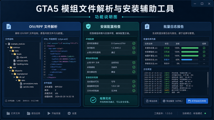
Task: Click the green 标准模式 status dot
Action: pos(205,113)
